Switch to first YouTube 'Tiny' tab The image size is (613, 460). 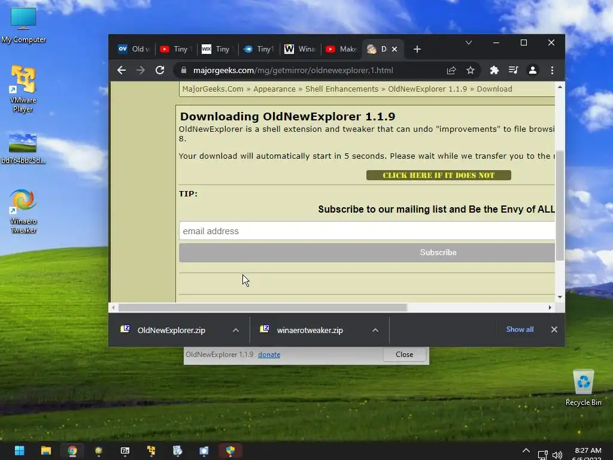click(177, 49)
